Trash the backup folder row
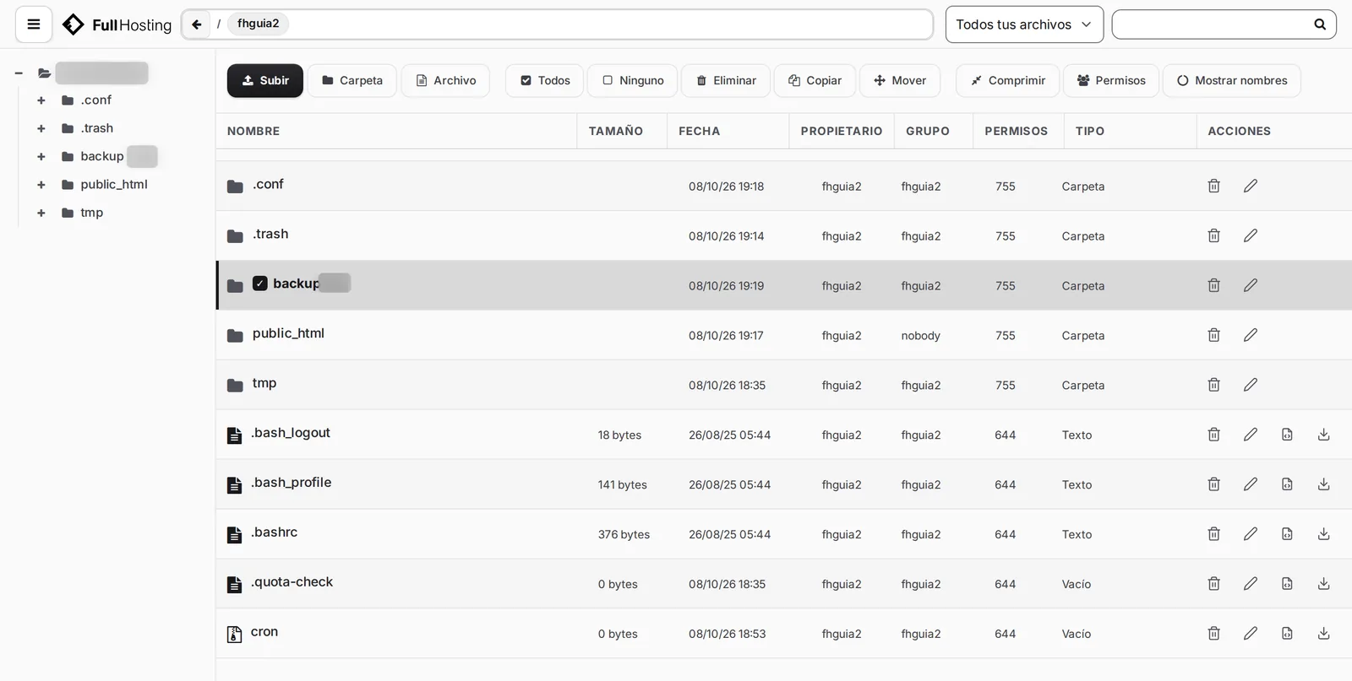Image resolution: width=1352 pixels, height=681 pixels. click(x=1213, y=285)
